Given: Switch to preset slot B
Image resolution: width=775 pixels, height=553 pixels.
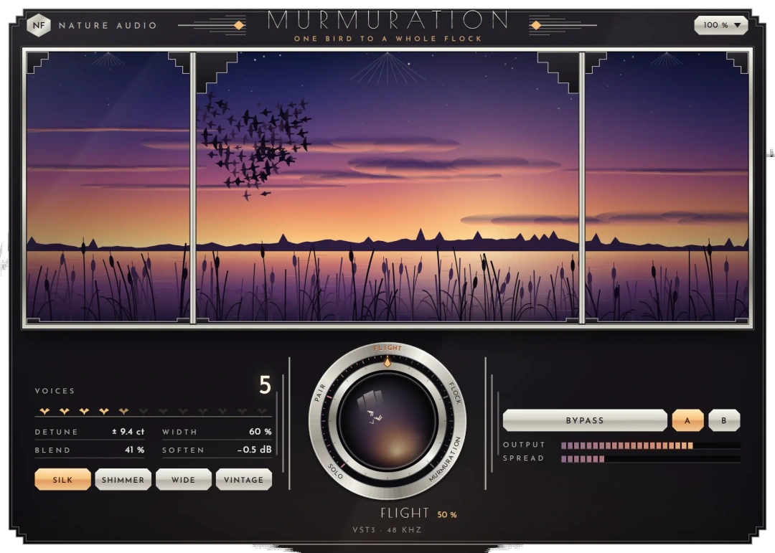Looking at the screenshot, I should coord(724,420).
